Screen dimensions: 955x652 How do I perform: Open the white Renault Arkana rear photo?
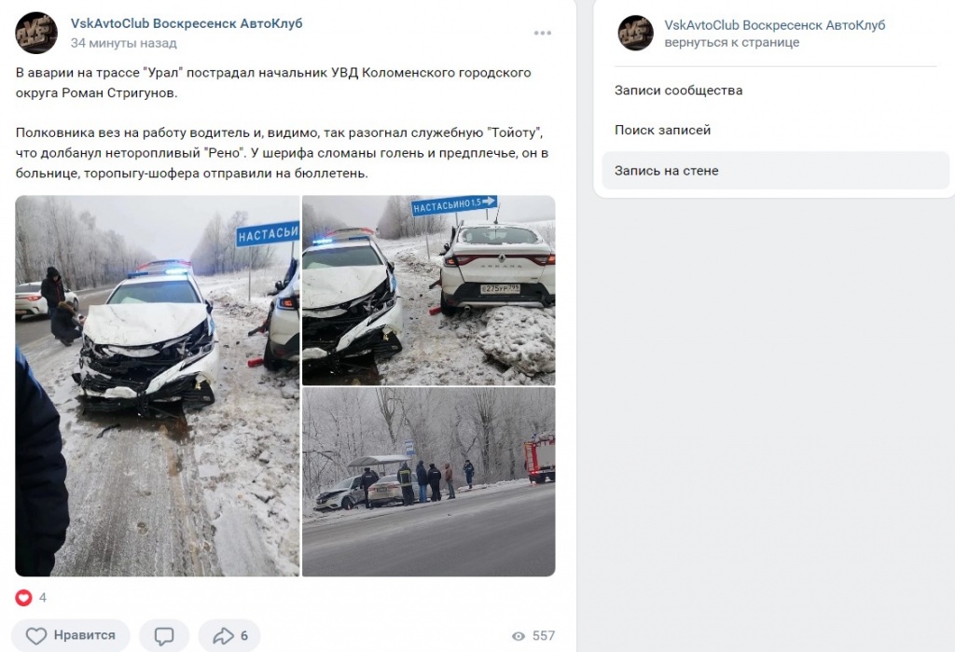(x=429, y=290)
